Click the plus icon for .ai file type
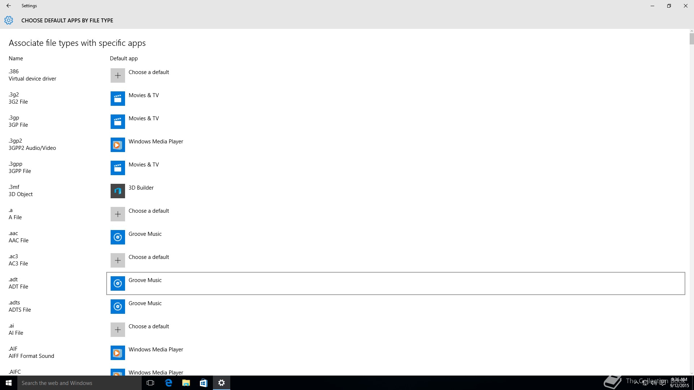Viewport: 694px width, 390px height. [118, 330]
